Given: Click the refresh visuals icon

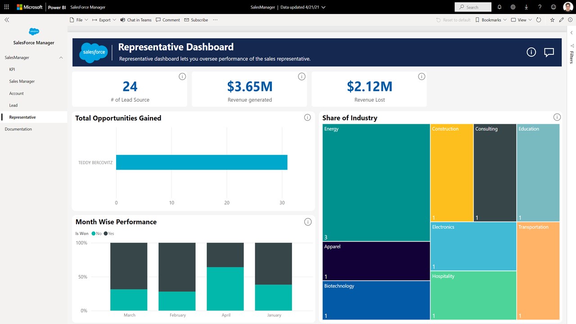Looking at the screenshot, I should click(x=539, y=20).
